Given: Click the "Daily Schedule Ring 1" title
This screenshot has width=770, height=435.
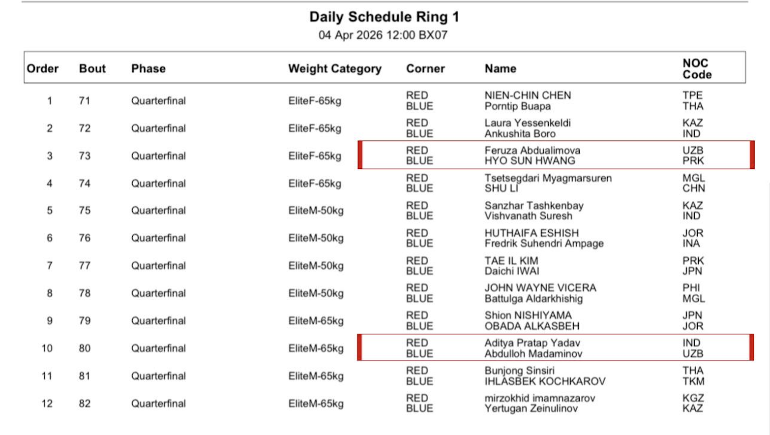Looking at the screenshot, I should [384, 17].
